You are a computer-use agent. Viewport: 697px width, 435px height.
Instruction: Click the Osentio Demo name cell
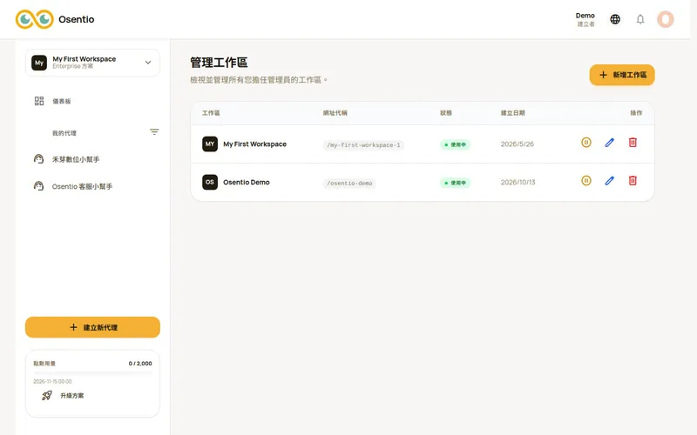(x=247, y=182)
